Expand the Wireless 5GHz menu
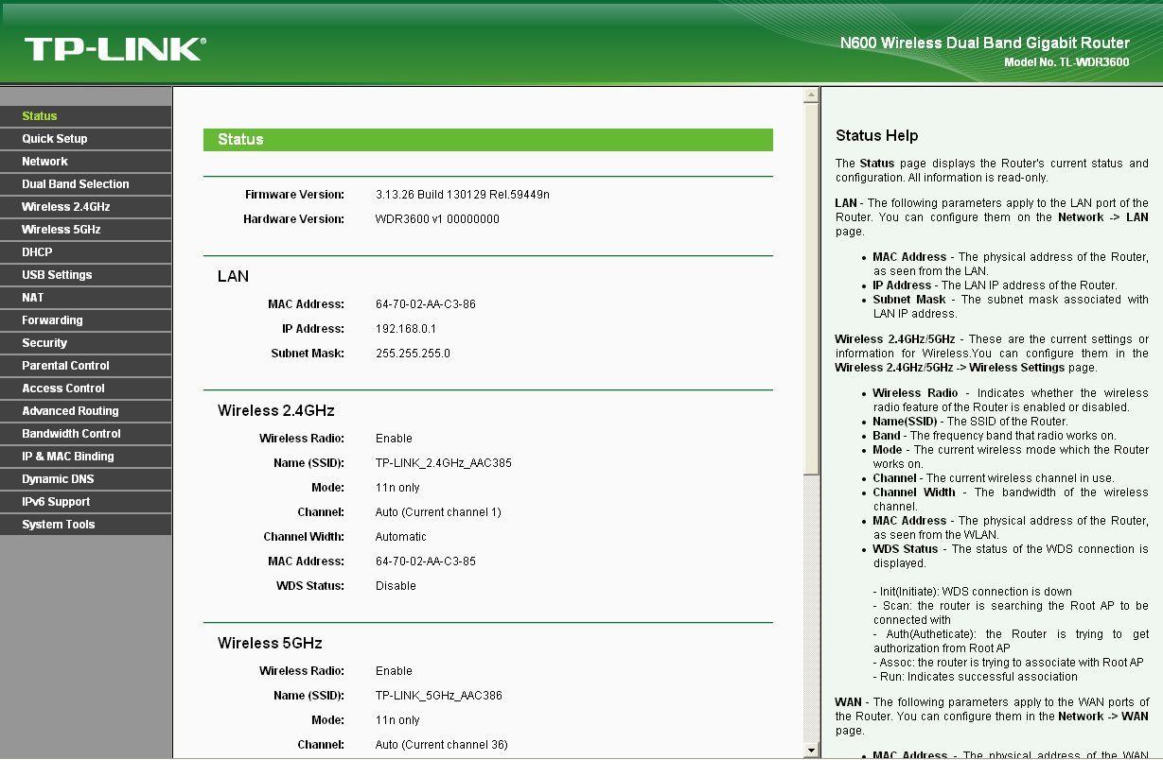Image resolution: width=1163 pixels, height=760 pixels. click(62, 230)
